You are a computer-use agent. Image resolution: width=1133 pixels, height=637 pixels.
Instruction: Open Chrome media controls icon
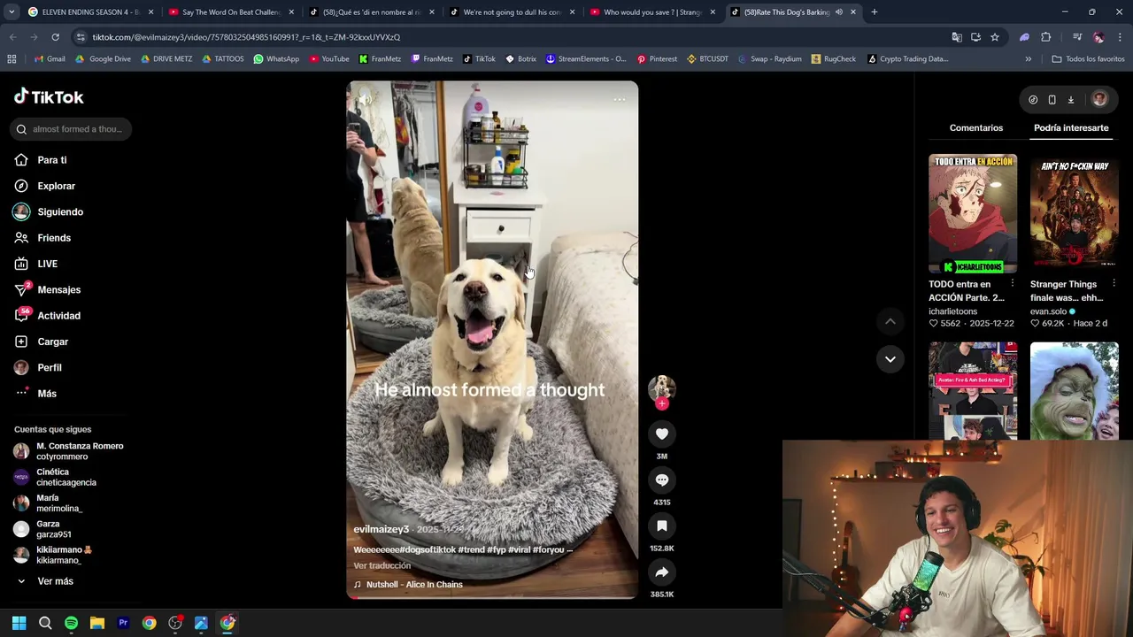(1077, 37)
